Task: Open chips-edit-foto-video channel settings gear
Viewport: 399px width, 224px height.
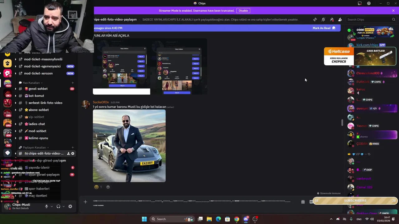Action: click(73, 153)
